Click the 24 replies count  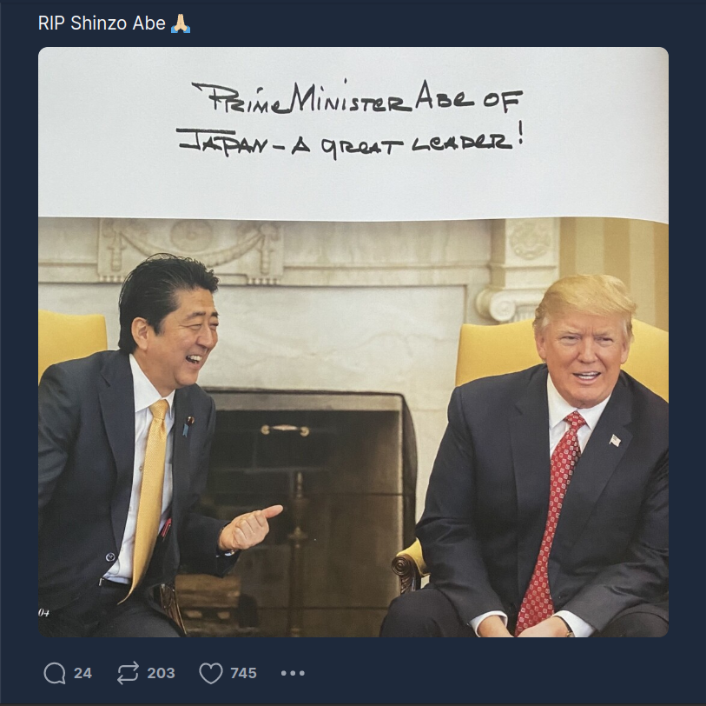82,673
